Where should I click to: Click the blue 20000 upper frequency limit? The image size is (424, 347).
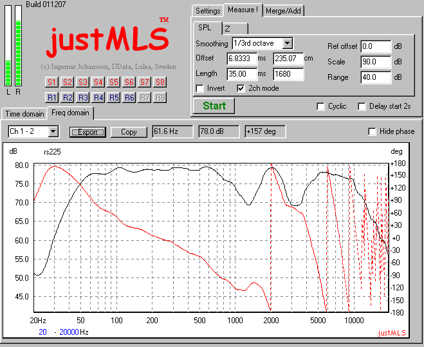[x=69, y=332]
